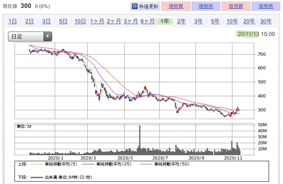Switch chart to 2年 period
This screenshot has width=283, height=184.
pos(181,21)
